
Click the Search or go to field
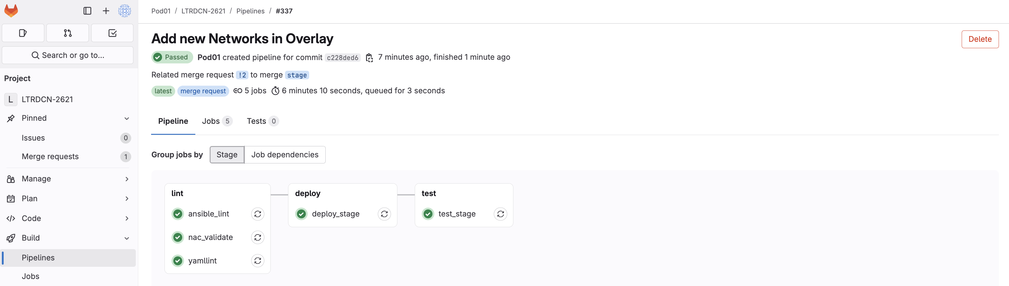pyautogui.click(x=68, y=55)
